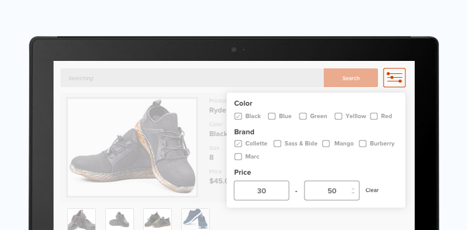Image resolution: width=467 pixels, height=230 pixels.
Task: Select the first gray shoe thumbnail
Action: (82, 219)
